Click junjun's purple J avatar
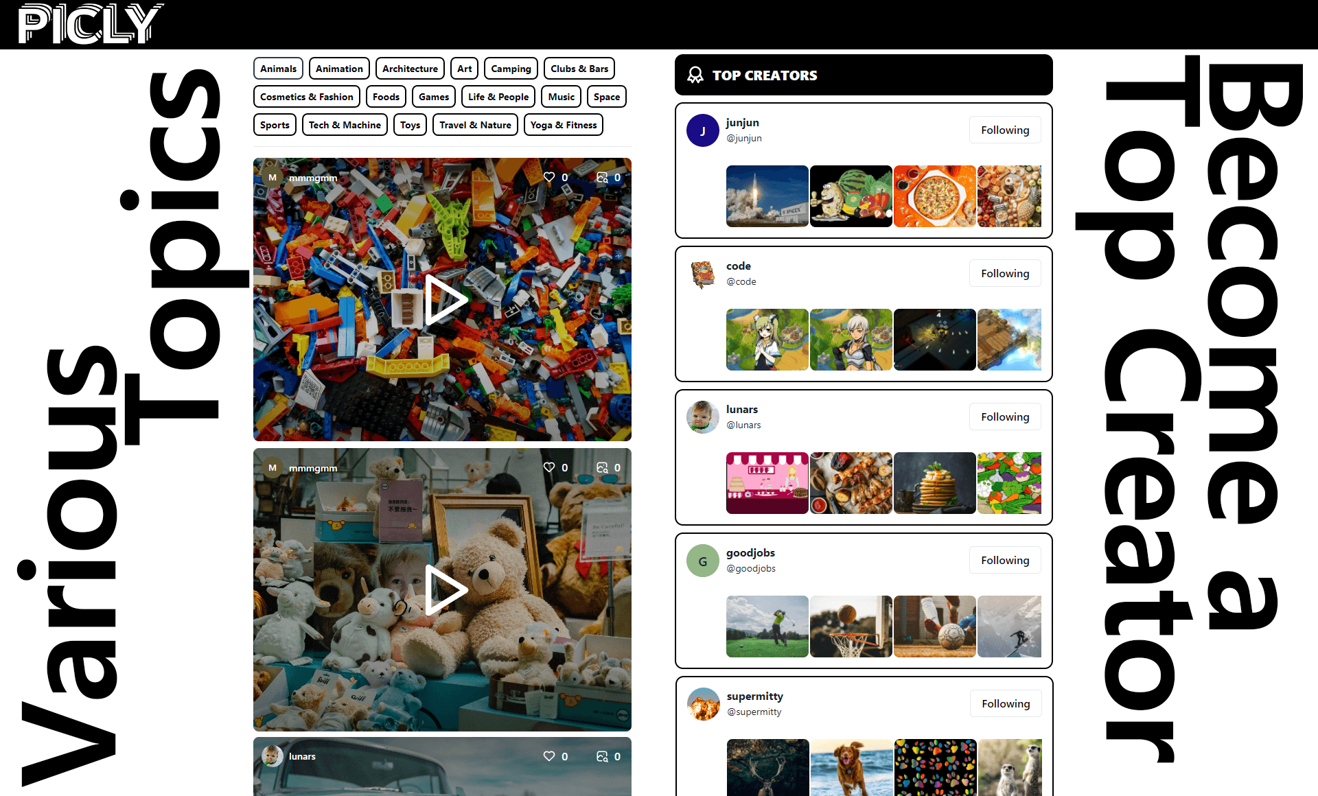 [x=702, y=130]
